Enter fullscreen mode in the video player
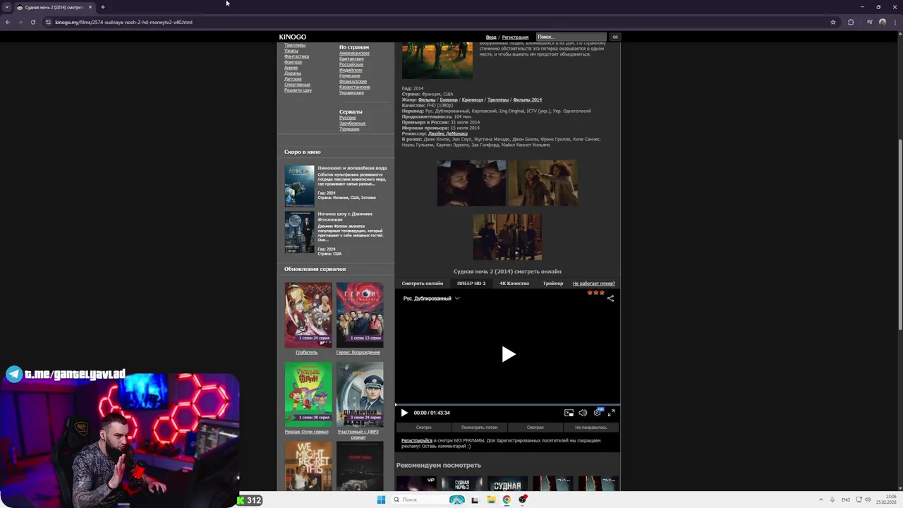The height and width of the screenshot is (508, 903). tap(611, 413)
